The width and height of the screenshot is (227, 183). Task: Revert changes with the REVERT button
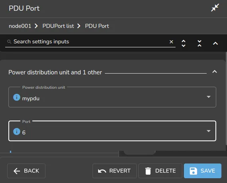tap(114, 171)
